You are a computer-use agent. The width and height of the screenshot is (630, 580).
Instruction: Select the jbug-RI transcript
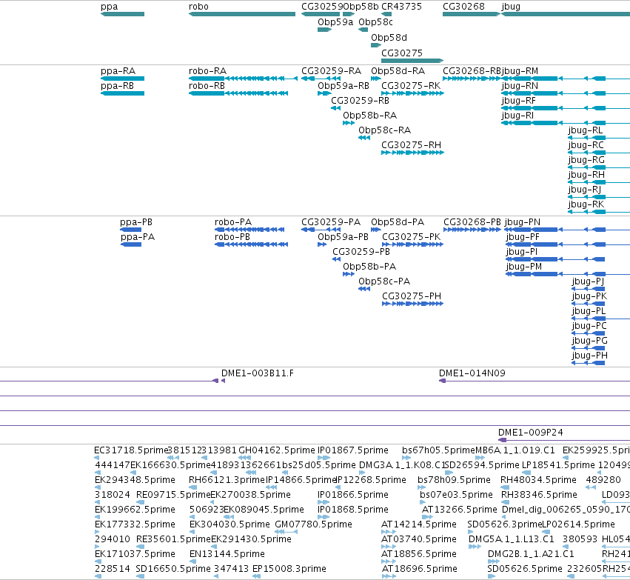[x=566, y=123]
